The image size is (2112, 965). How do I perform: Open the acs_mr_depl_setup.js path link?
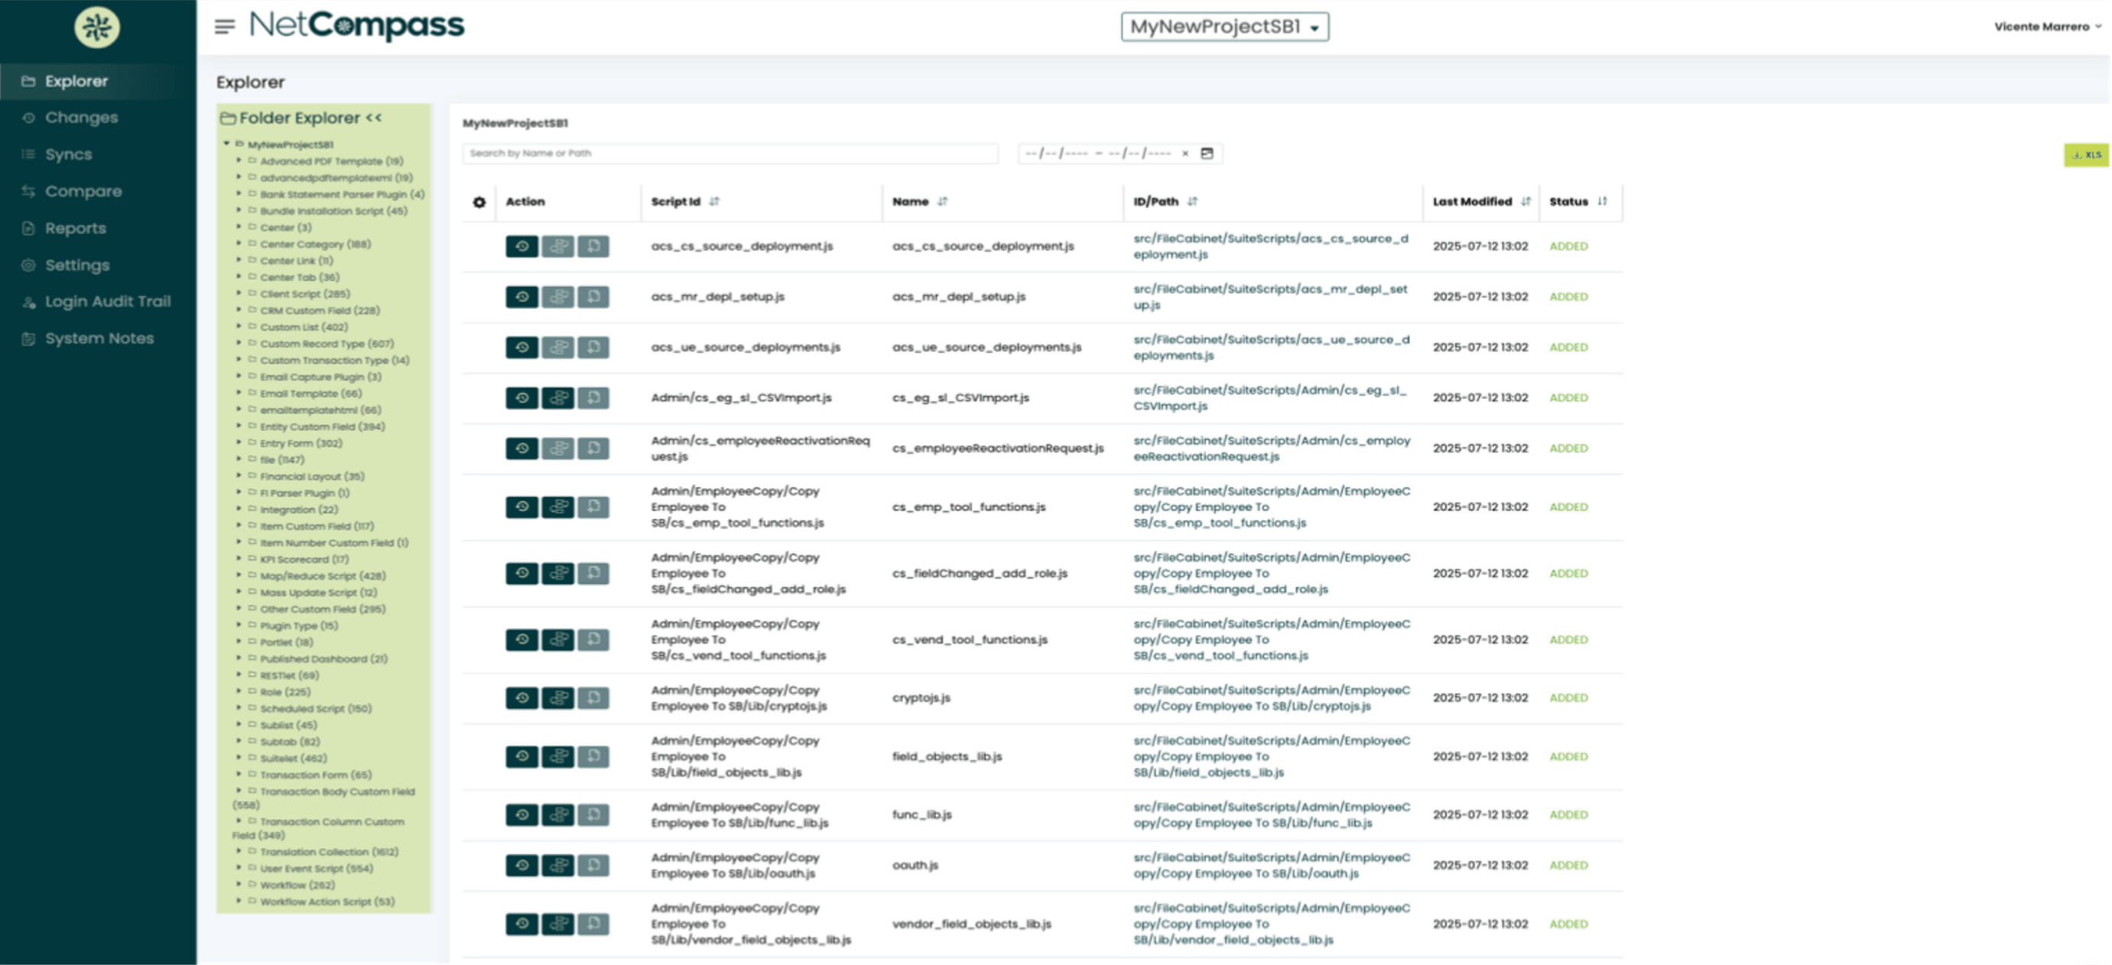click(1272, 297)
